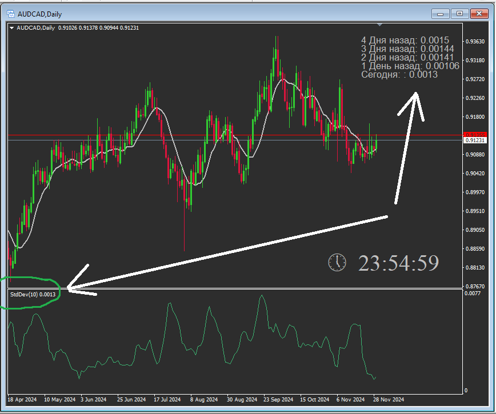The height and width of the screenshot is (414, 496).
Task: Click the 'Сегодня: : 0.0013' line
Action: pos(399,75)
